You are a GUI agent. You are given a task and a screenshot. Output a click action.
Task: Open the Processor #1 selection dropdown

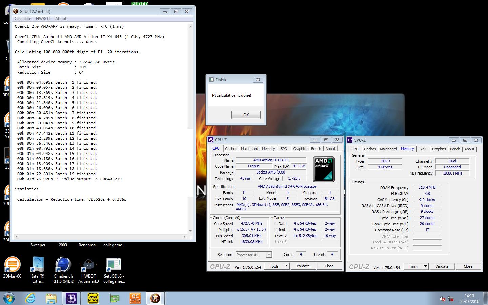tap(254, 255)
